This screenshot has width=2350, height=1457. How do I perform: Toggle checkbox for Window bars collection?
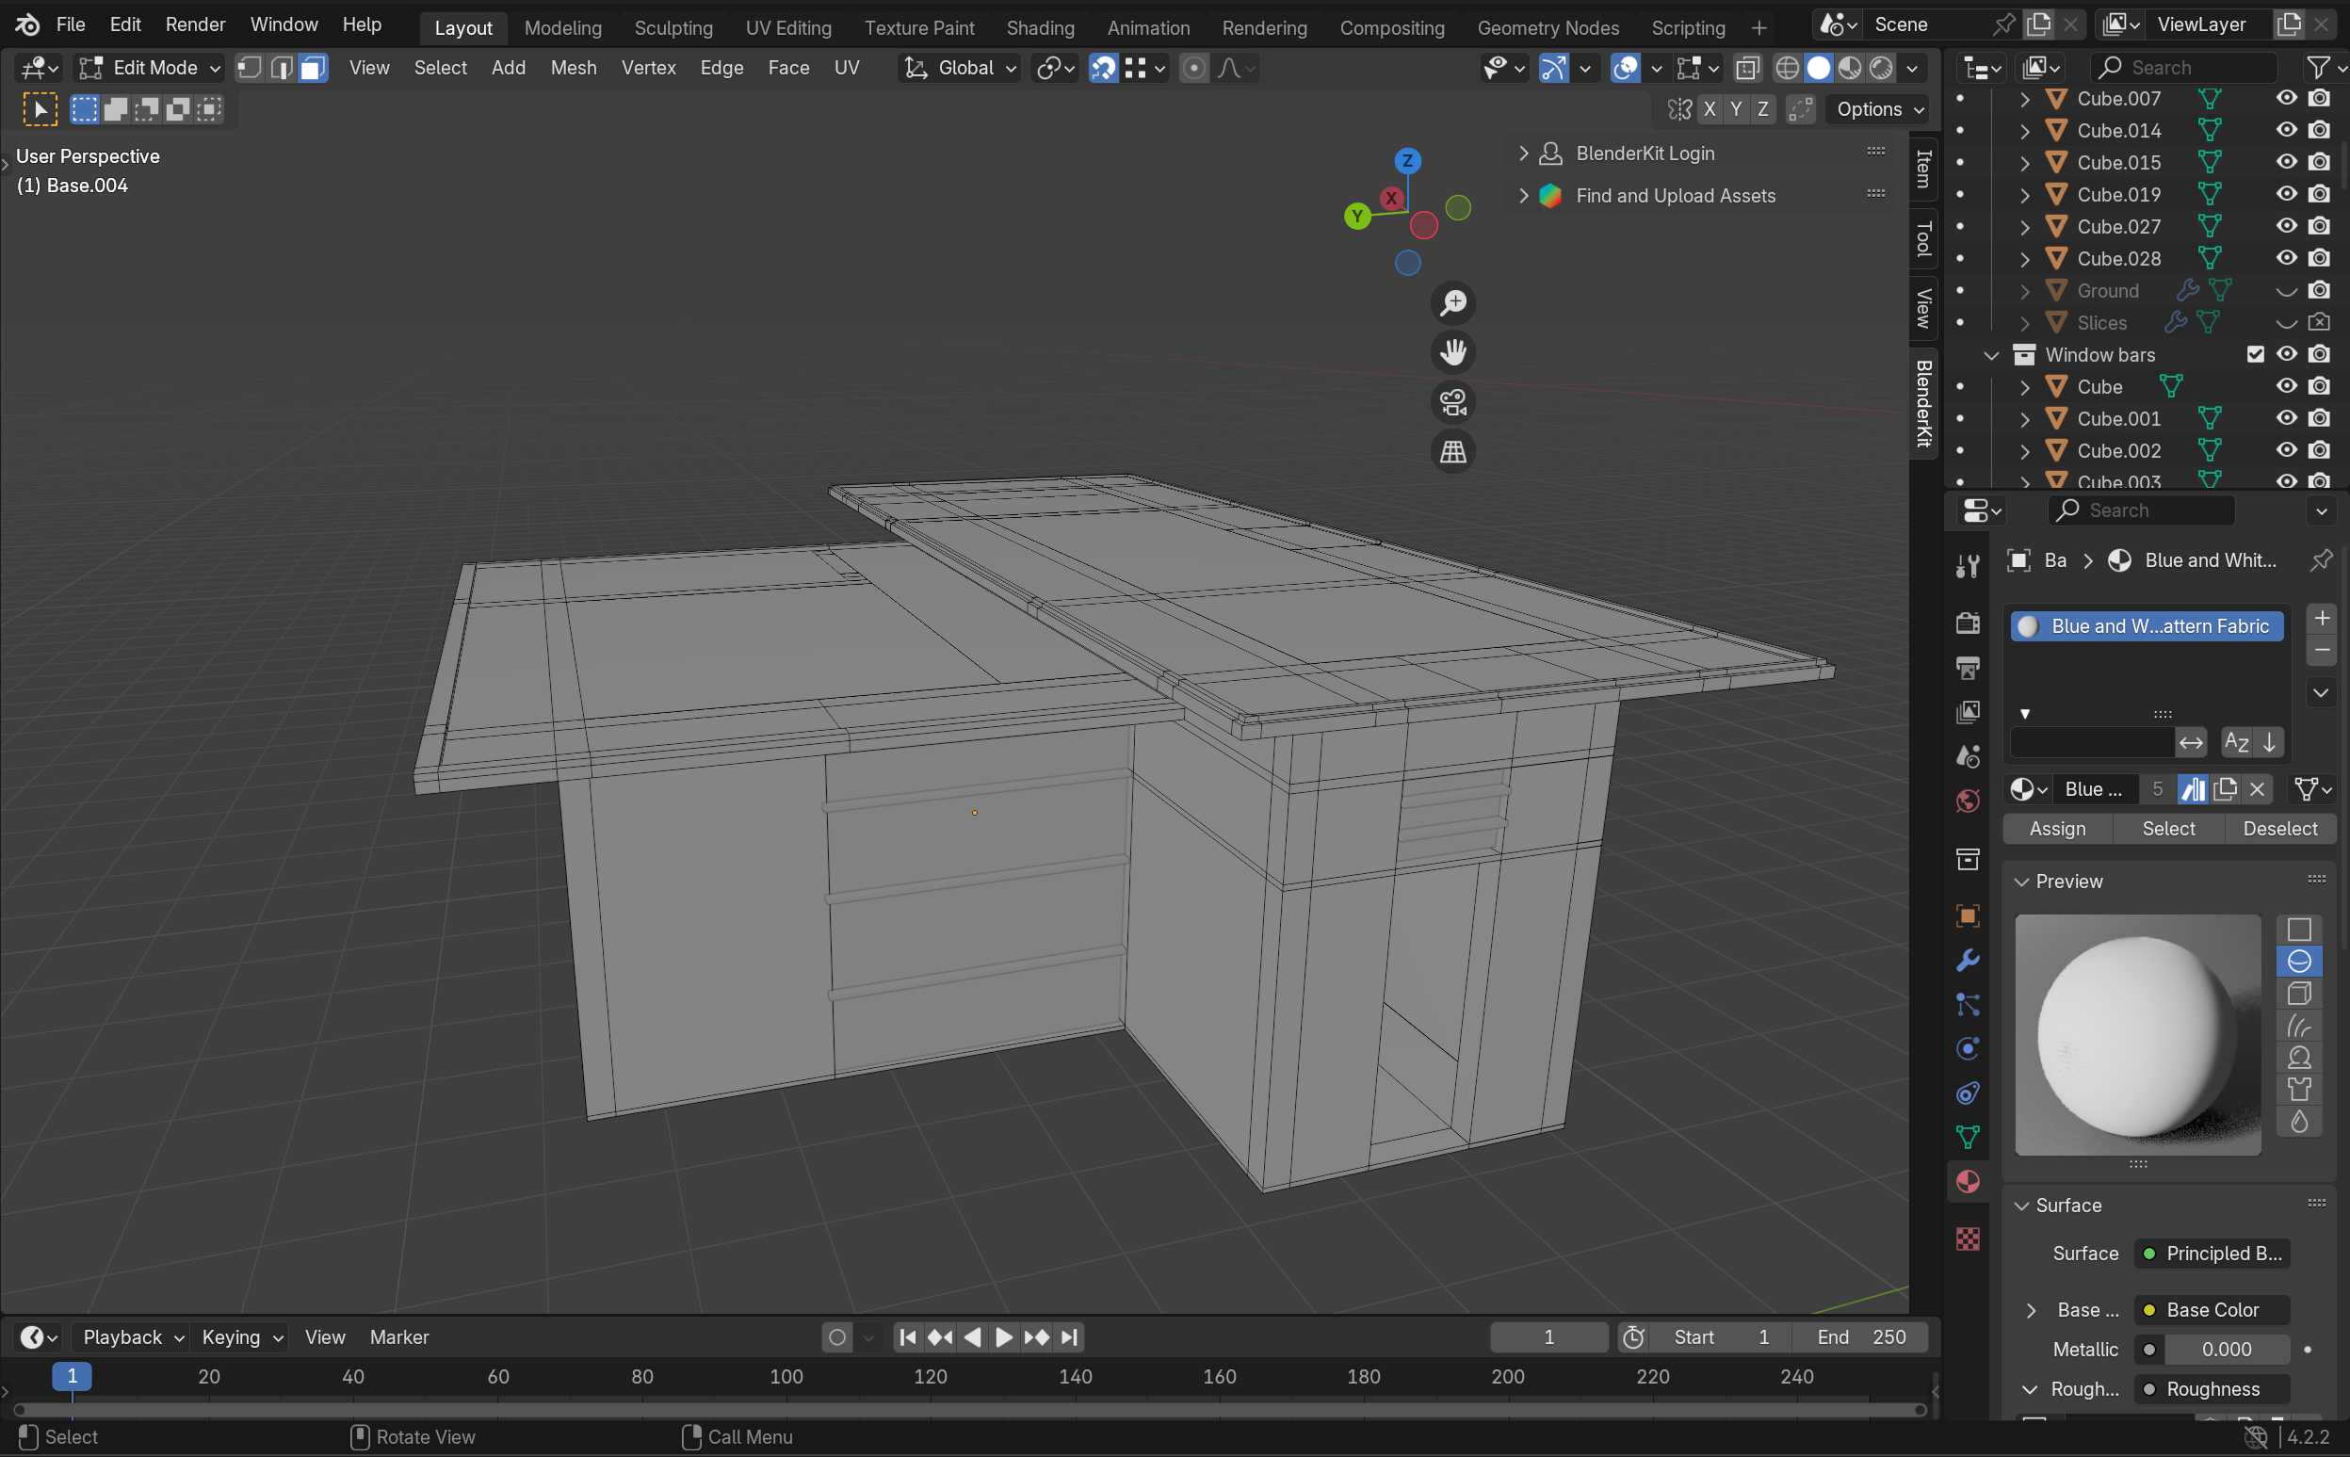click(x=2256, y=354)
